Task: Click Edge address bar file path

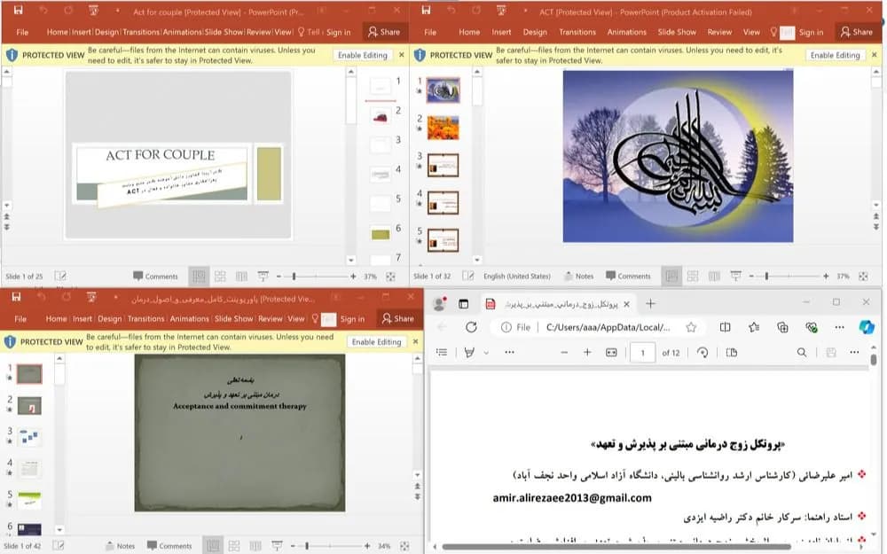Action: 608,327
